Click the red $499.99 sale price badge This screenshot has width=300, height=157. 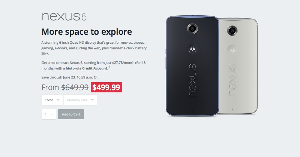click(106, 87)
